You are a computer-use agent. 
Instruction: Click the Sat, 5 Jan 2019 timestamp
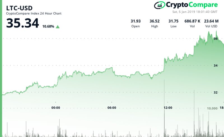[x=195, y=12]
